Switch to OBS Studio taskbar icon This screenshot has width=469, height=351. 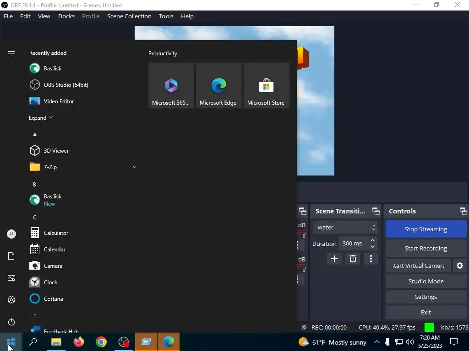click(x=124, y=342)
